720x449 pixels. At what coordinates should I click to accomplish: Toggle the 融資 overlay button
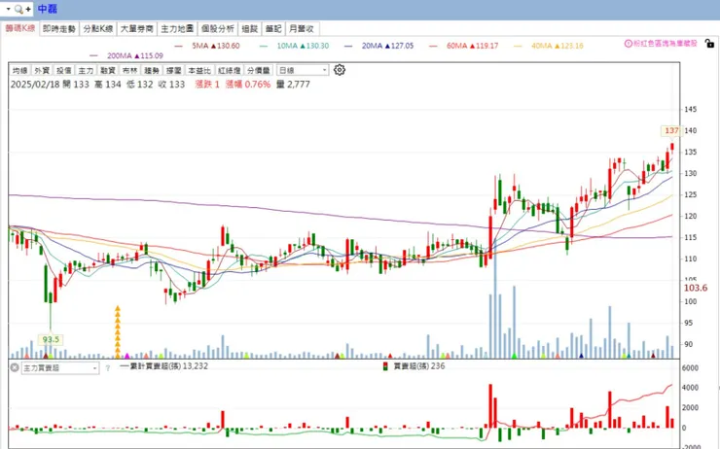point(108,70)
